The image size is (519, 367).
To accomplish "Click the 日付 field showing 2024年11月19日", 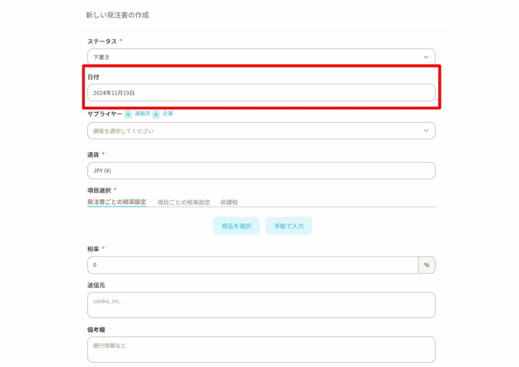I will (261, 93).
